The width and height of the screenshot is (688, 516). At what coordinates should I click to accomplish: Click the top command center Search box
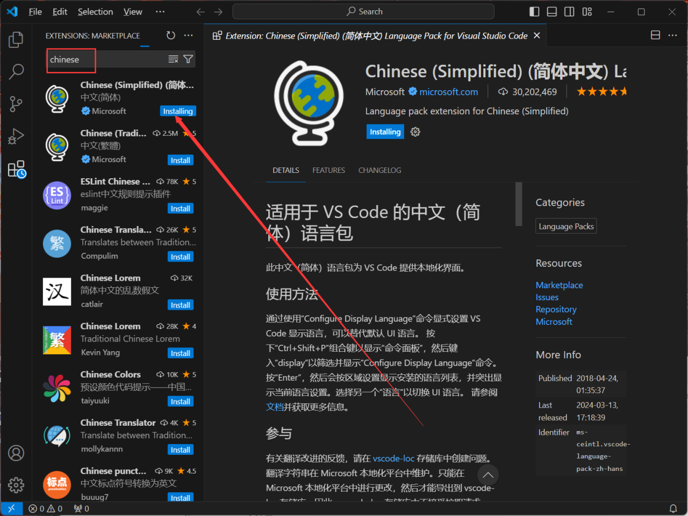(x=363, y=11)
